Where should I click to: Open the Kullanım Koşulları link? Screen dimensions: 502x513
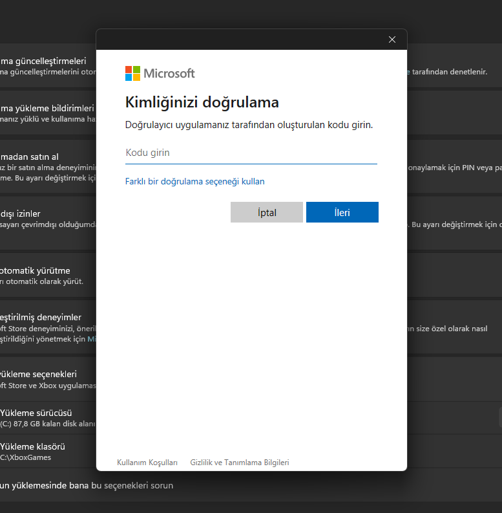pyautogui.click(x=147, y=463)
